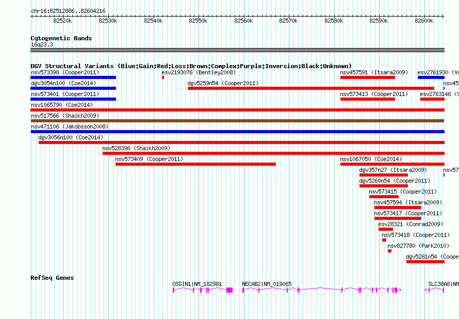Click the esv2761930 blue variant bar

click(x=427, y=77)
